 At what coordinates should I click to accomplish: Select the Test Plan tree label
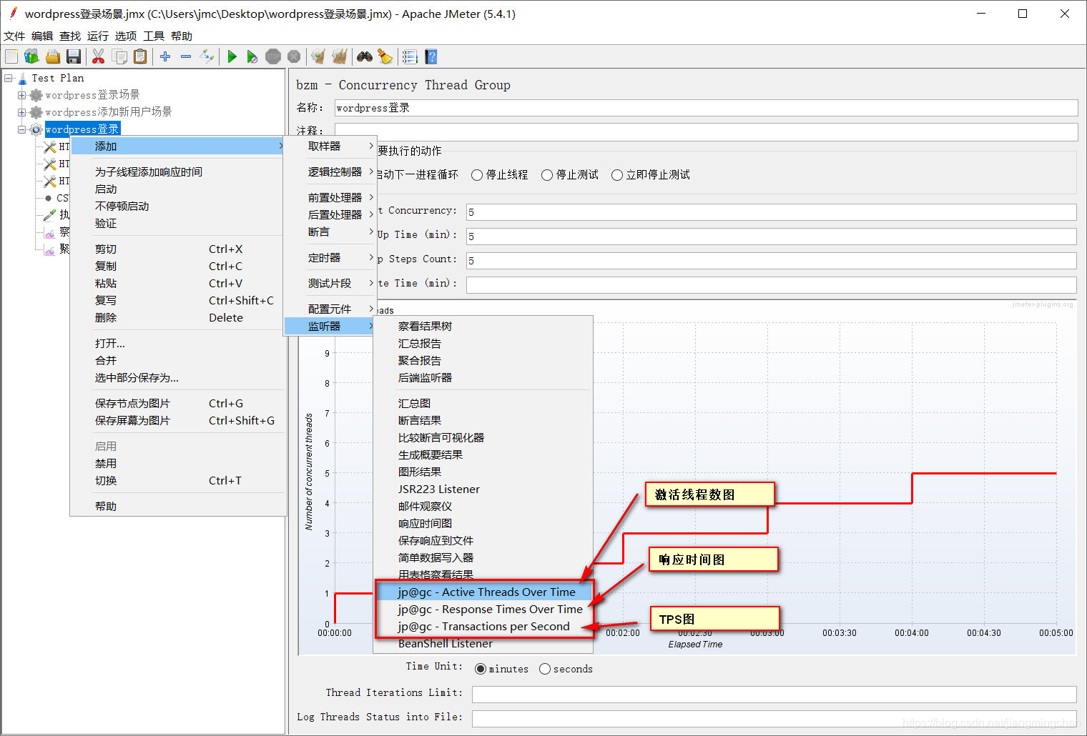coord(58,78)
